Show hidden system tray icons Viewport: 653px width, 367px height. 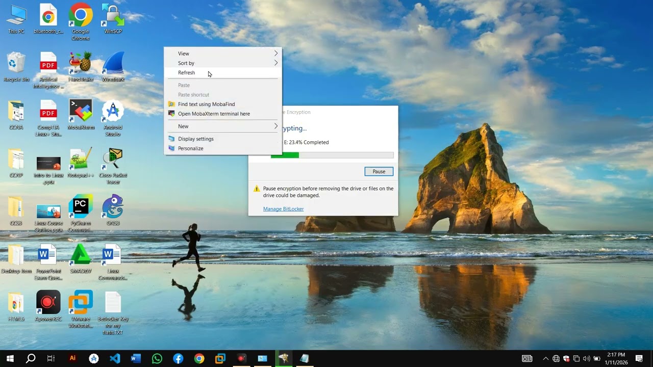click(545, 359)
